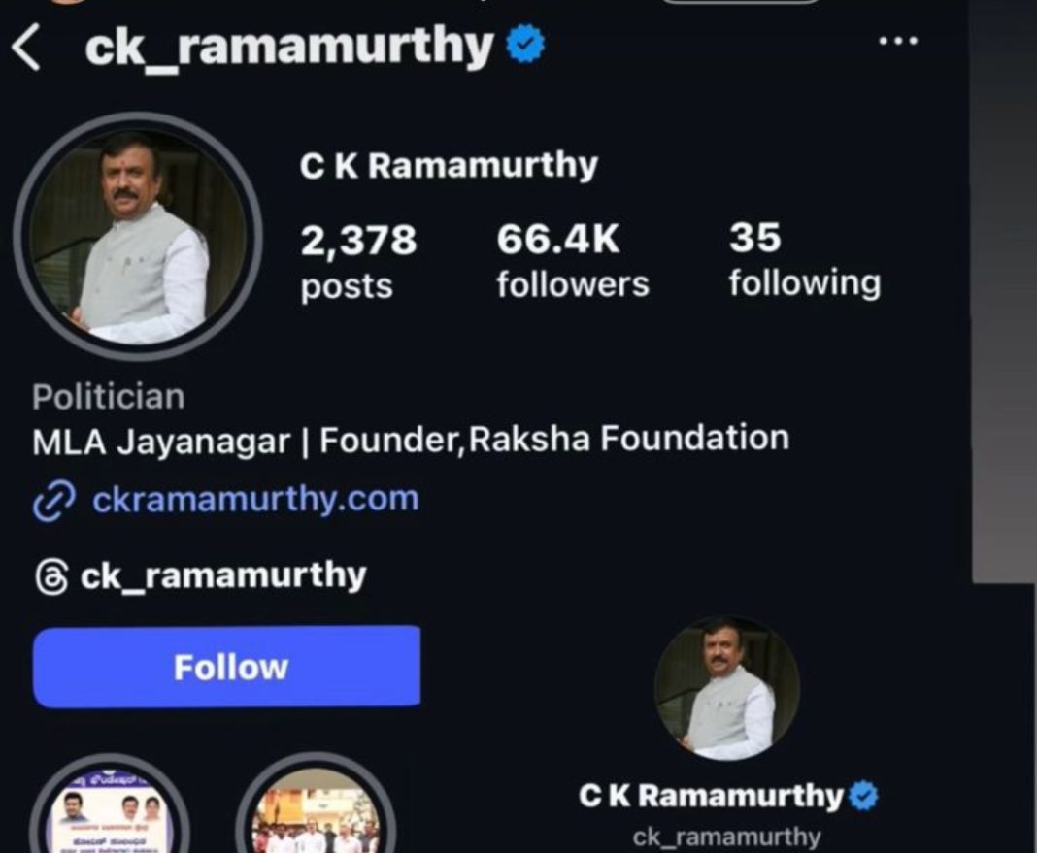Viewport: 1037px width, 853px height.
Task: View the 66.4K followers list
Action: tap(573, 260)
